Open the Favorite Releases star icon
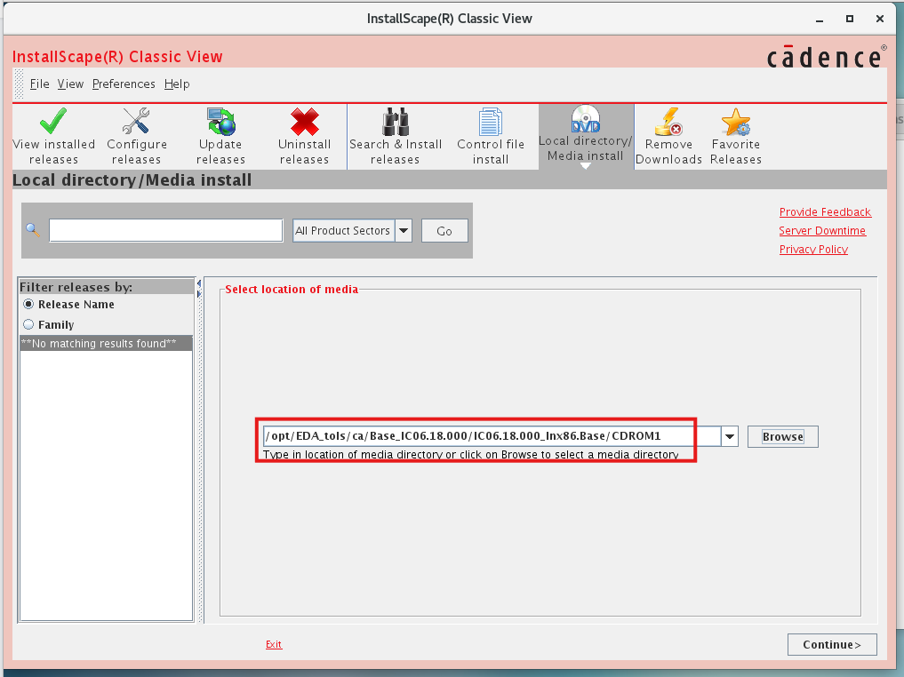The height and width of the screenshot is (677, 904). [735, 121]
